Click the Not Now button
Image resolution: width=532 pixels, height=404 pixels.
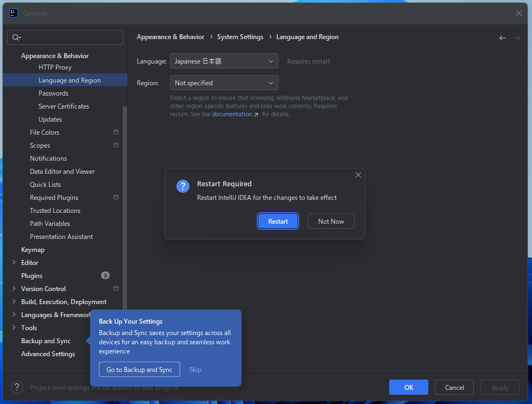pyautogui.click(x=331, y=221)
